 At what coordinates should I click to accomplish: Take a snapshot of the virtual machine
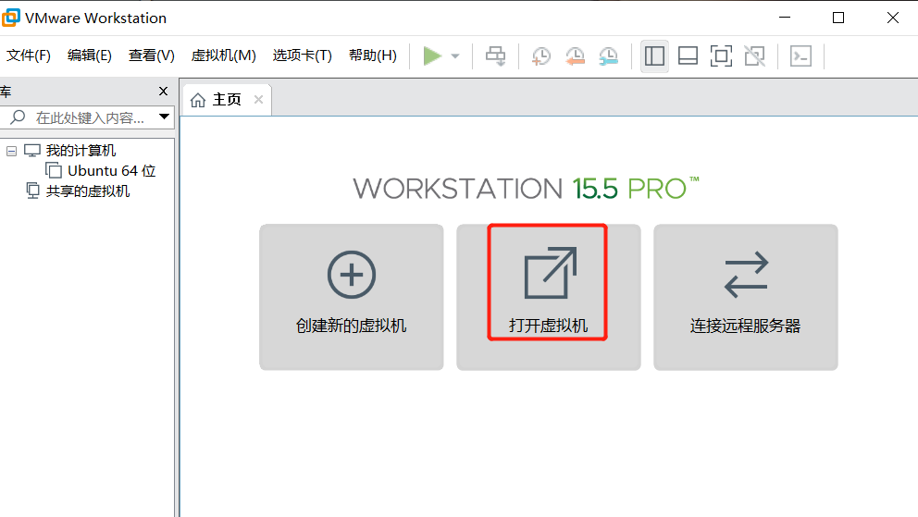[541, 56]
